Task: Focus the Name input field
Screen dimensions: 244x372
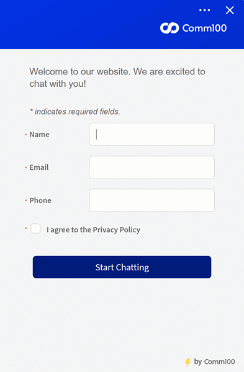Action: pyautogui.click(x=152, y=135)
